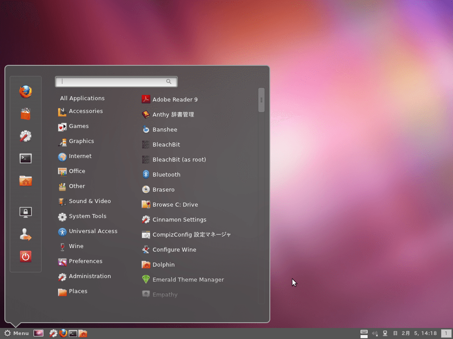Select the Sound & Video category

point(89,201)
